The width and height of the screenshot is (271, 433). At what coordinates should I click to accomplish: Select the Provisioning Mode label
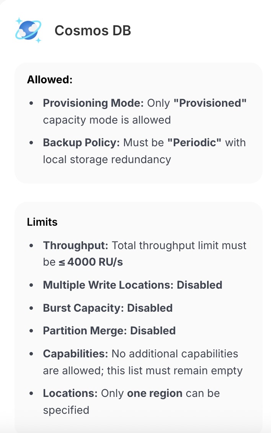click(x=93, y=103)
